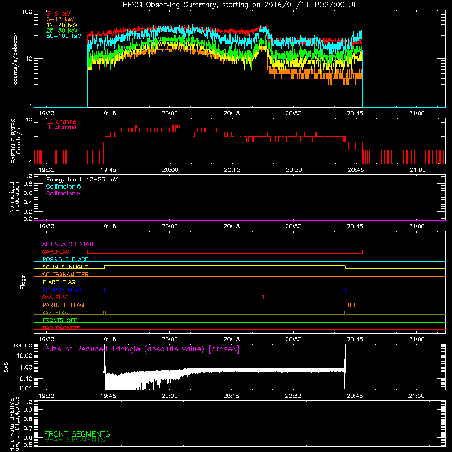Click the '100.00' tick label on the SAS axis
The height and width of the screenshot is (452, 452).
point(23,345)
